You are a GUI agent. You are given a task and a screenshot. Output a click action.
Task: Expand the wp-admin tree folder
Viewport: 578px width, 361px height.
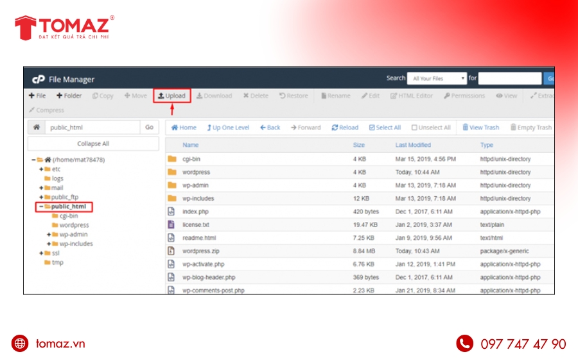pos(49,235)
